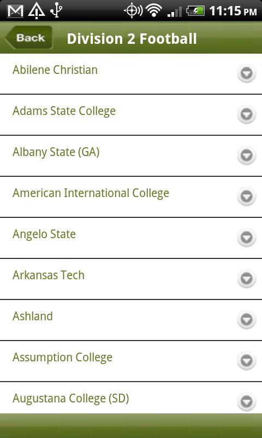Tap the USB connection status icon
The height and width of the screenshot is (438, 262).
coord(56,11)
